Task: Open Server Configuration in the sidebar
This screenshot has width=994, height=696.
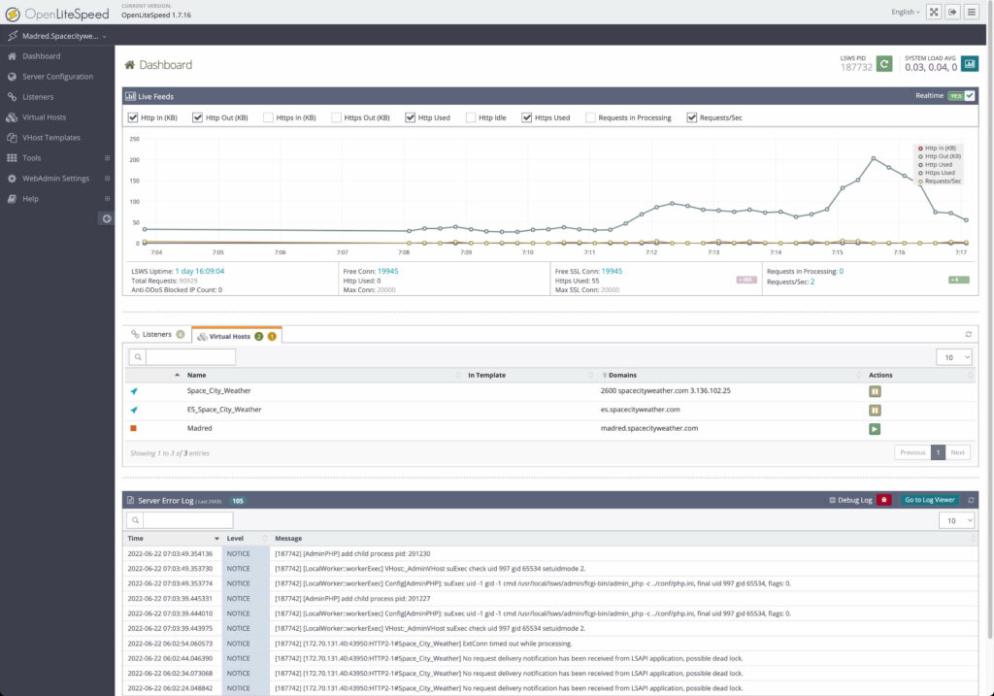Action: tap(57, 77)
